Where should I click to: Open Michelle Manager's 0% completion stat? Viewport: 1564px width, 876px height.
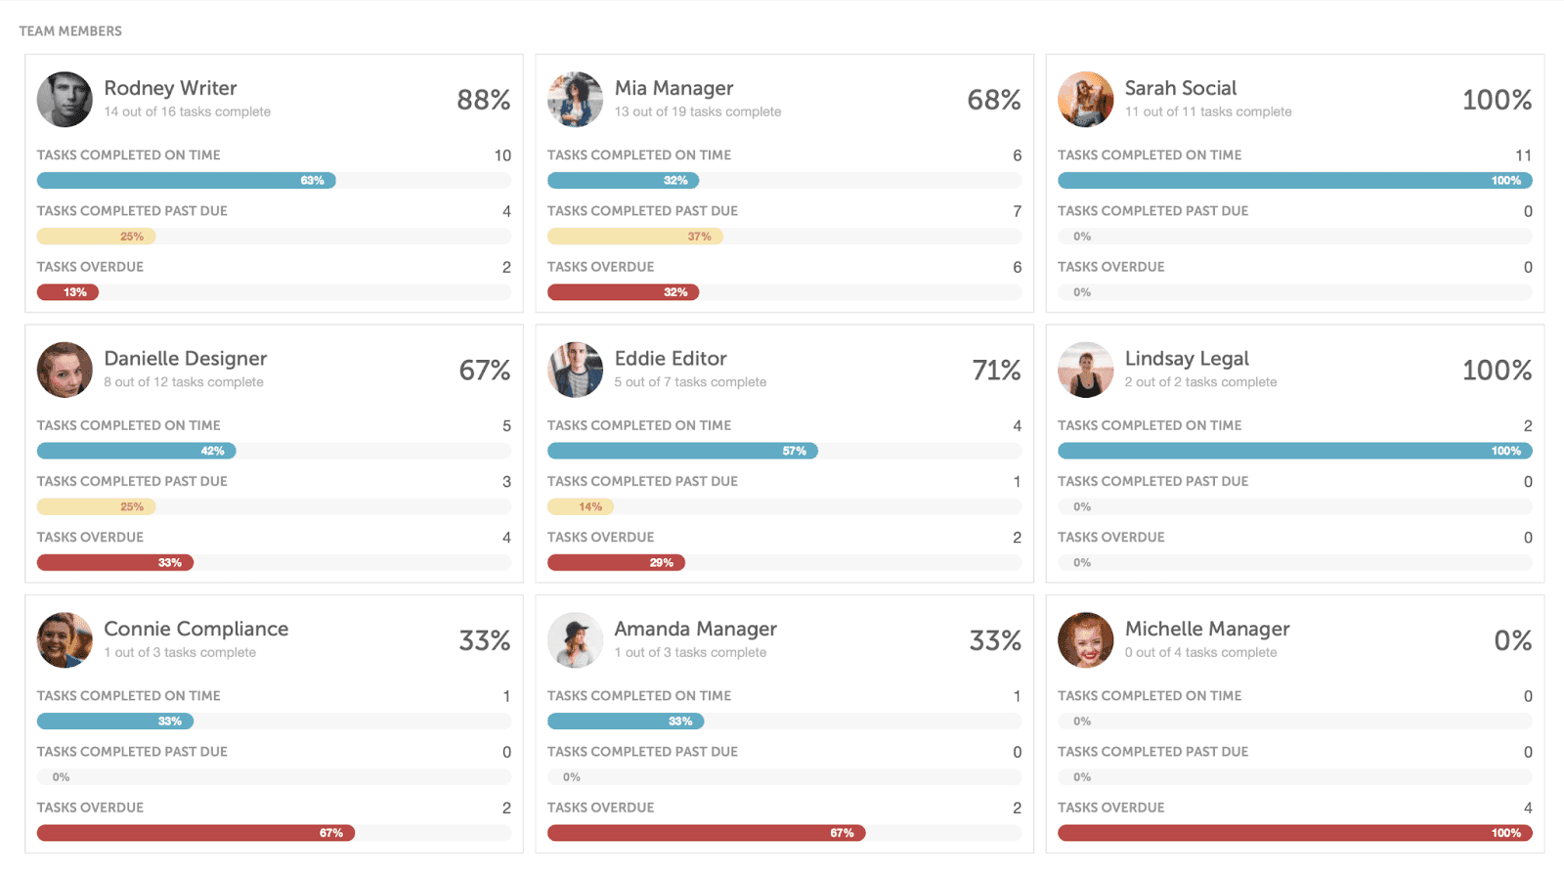1511,640
